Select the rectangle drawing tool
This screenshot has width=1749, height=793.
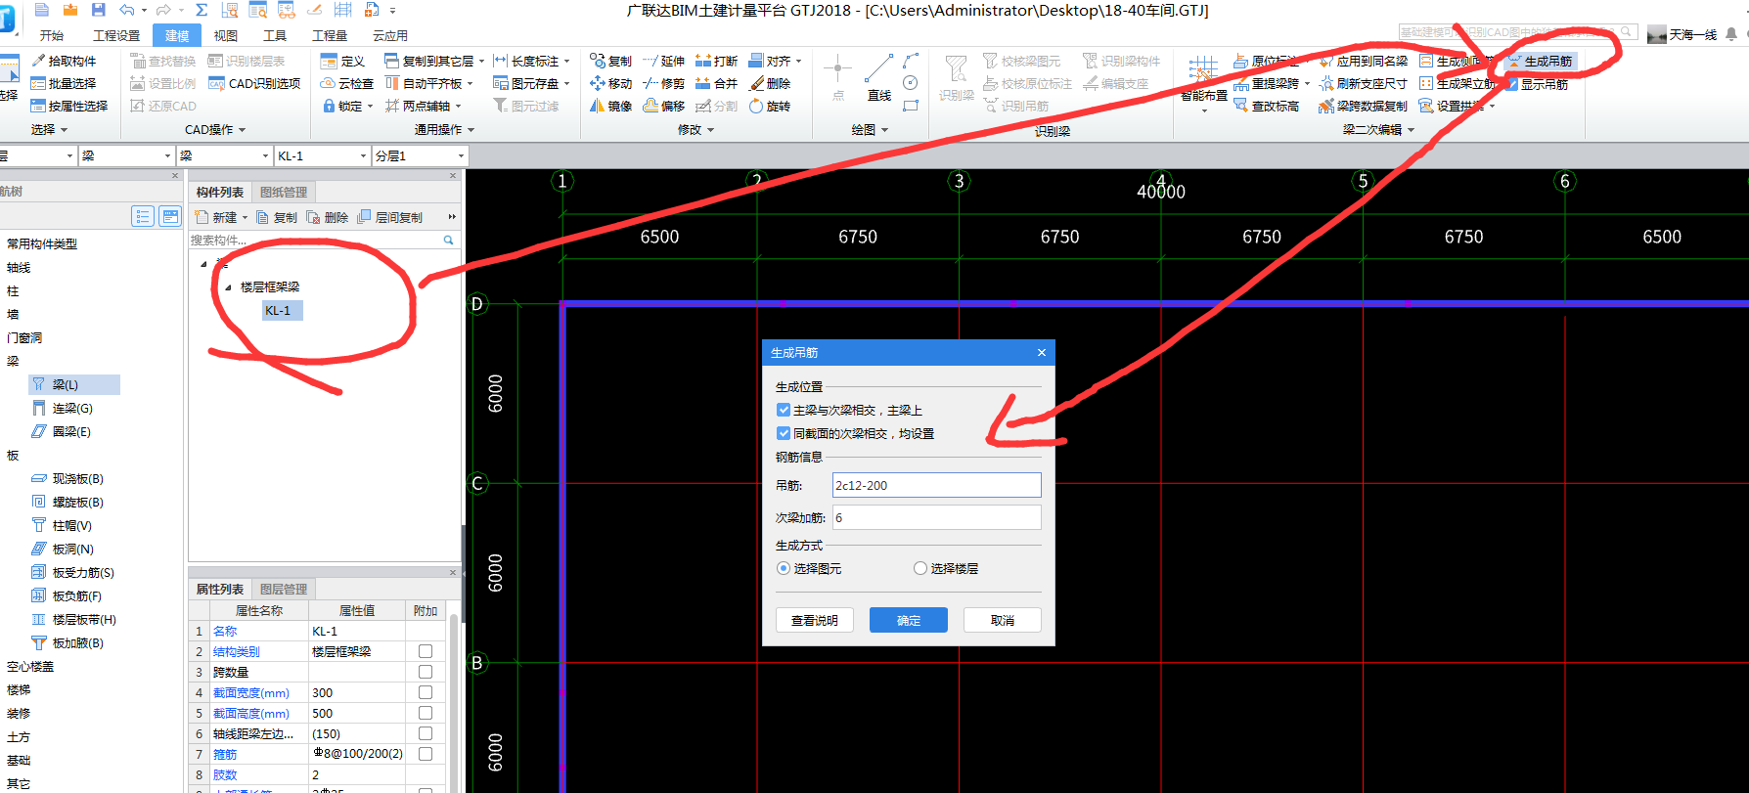pyautogui.click(x=911, y=106)
